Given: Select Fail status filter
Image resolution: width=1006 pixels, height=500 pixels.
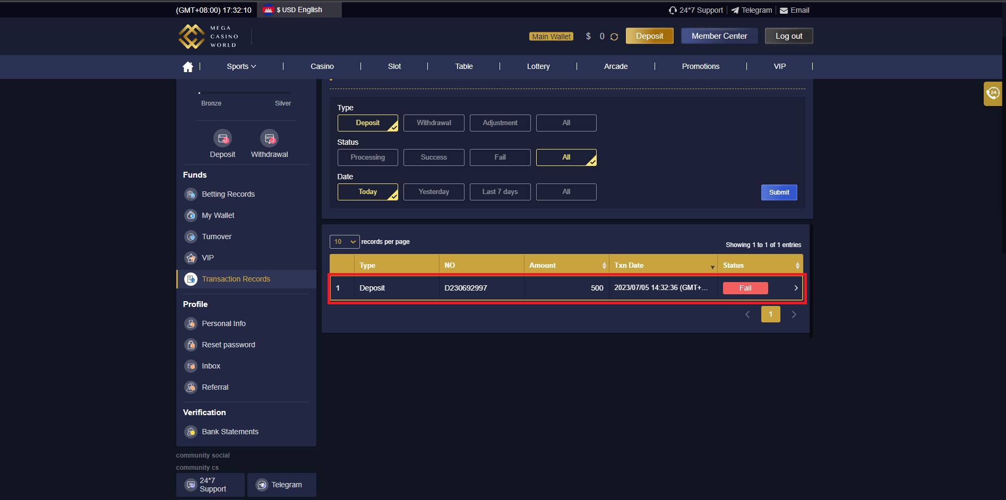Looking at the screenshot, I should tap(500, 157).
